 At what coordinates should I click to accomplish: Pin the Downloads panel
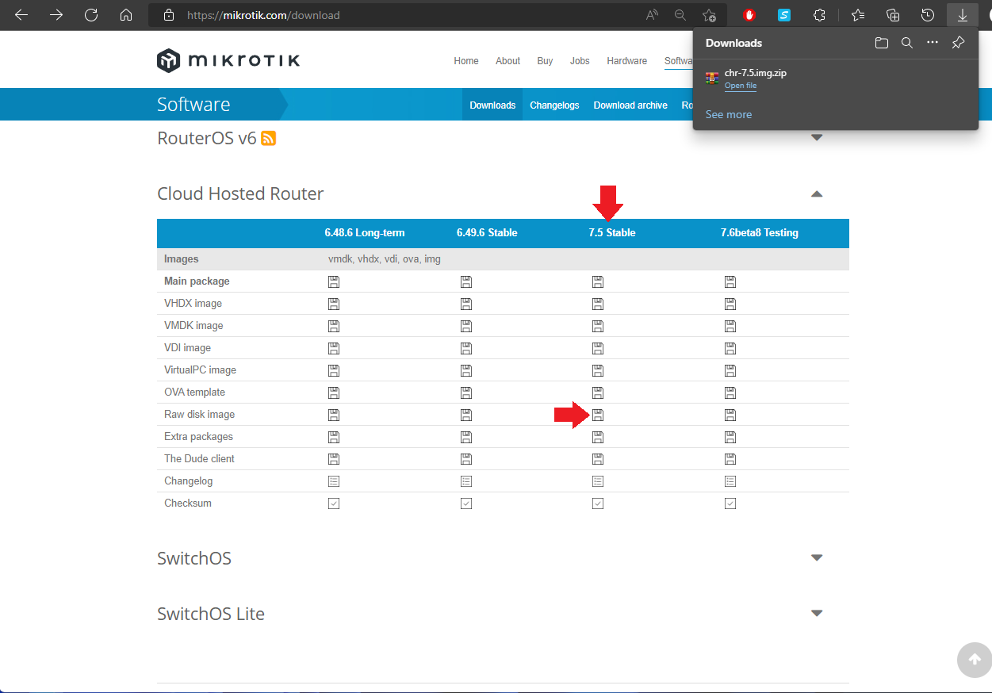tap(958, 43)
